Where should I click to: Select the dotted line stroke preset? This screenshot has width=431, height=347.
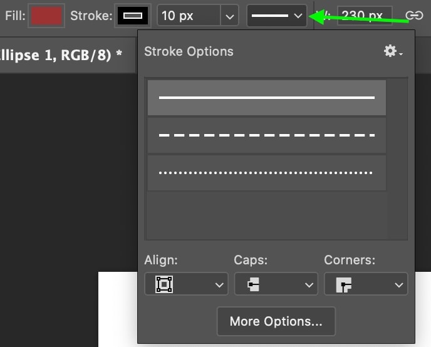pyautogui.click(x=267, y=173)
